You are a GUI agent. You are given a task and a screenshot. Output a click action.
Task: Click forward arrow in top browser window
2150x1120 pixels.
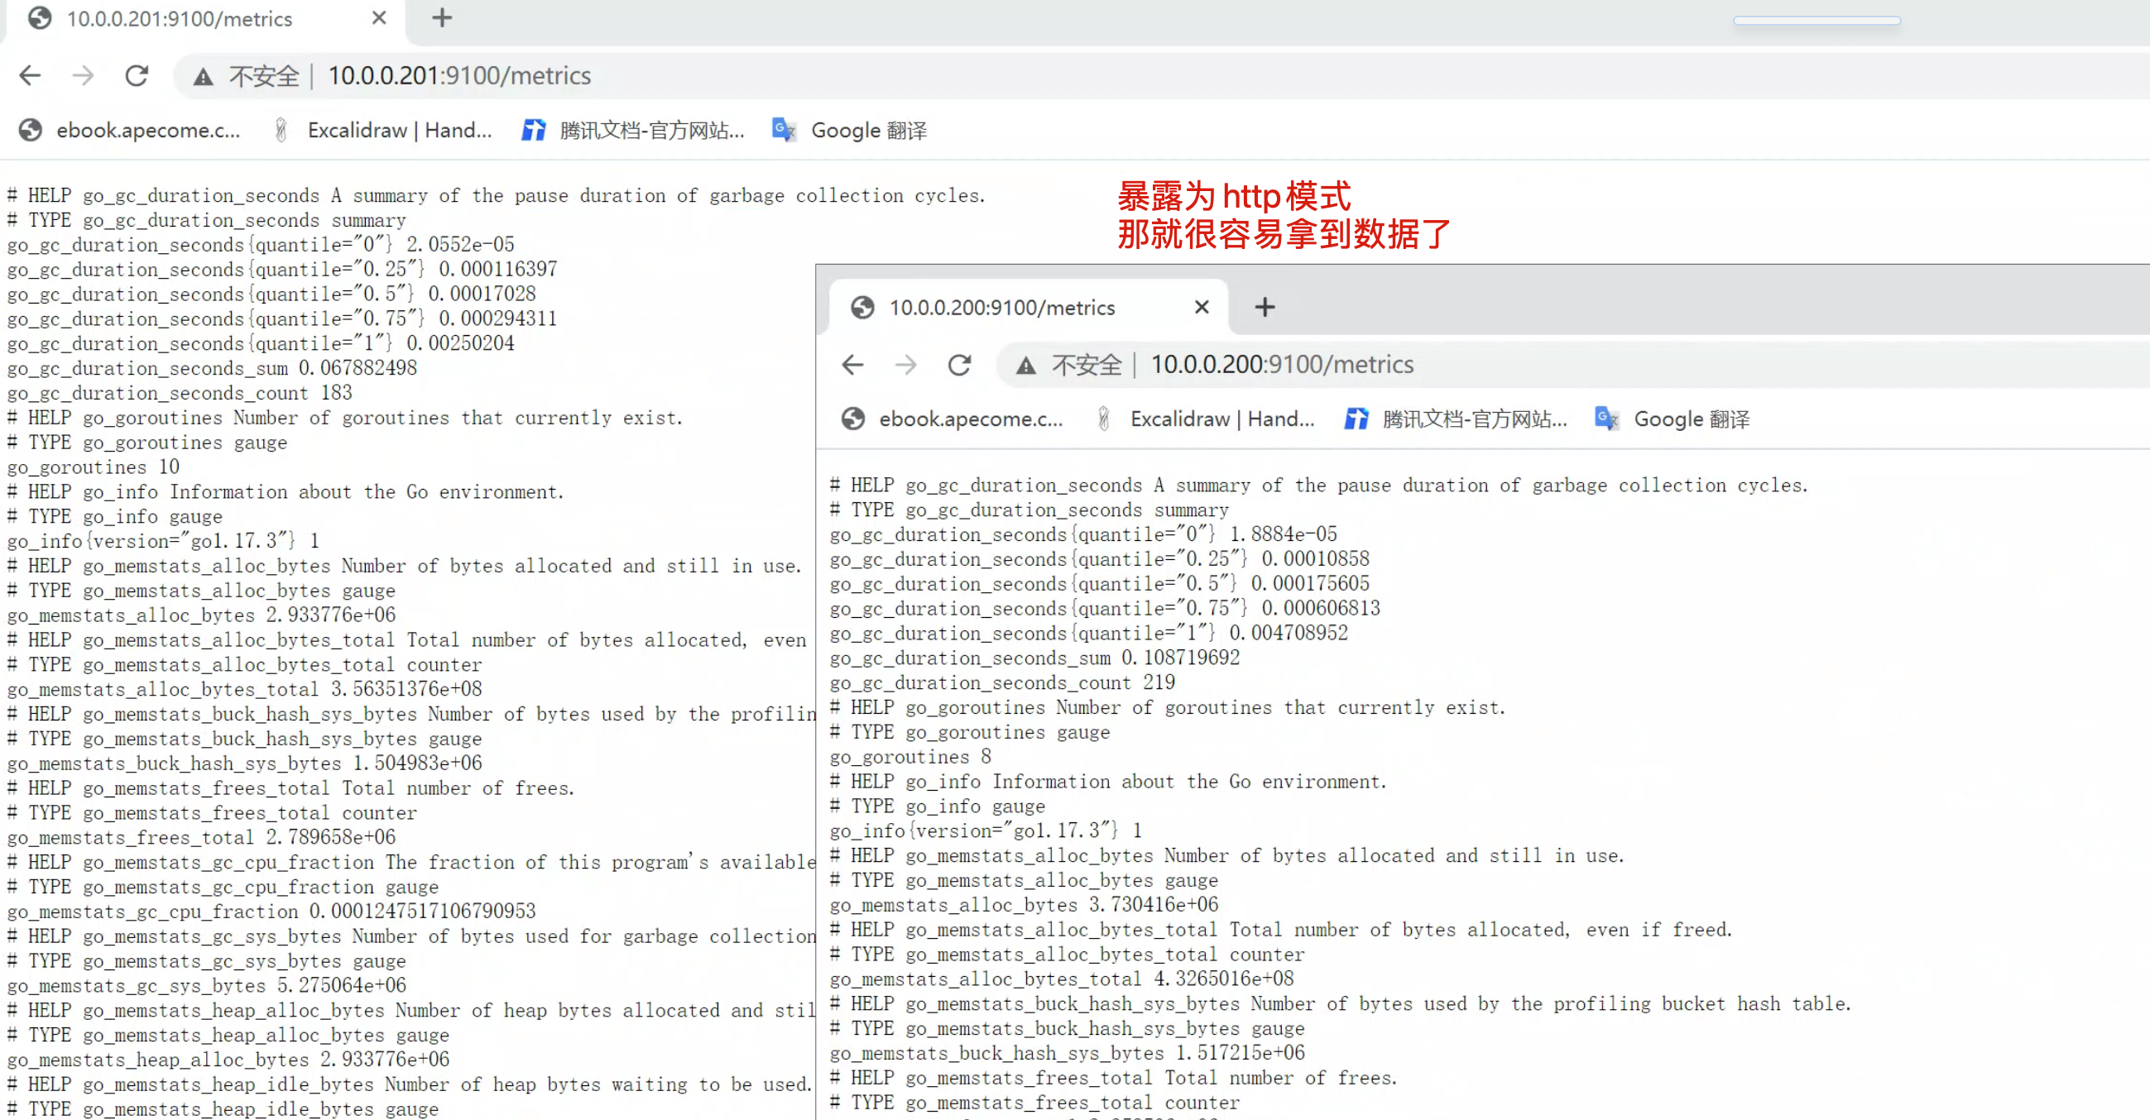[83, 76]
